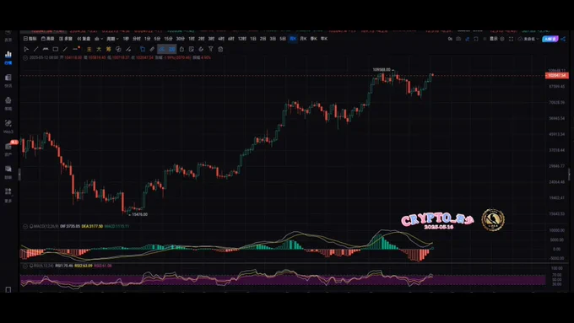This screenshot has height=323, width=574.
Task: Open the cloud save layout dropdown
Action: click(x=528, y=39)
